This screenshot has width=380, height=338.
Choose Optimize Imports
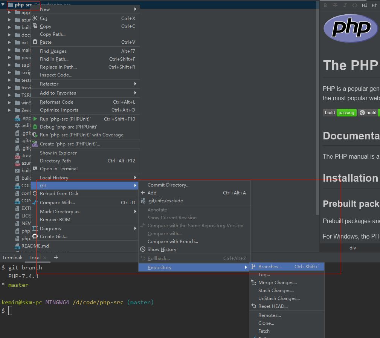point(85,110)
